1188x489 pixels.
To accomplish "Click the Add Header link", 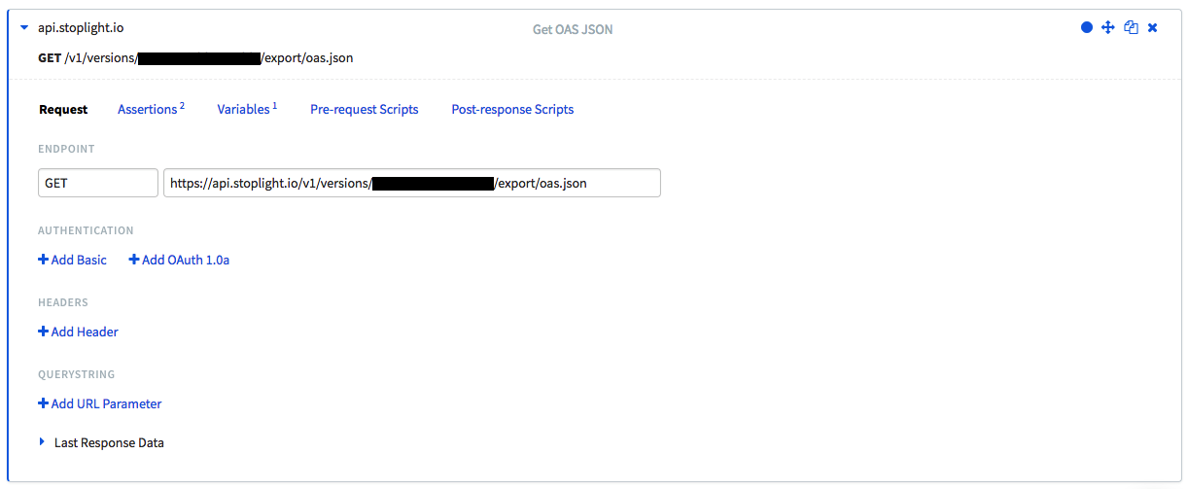I will pos(78,332).
